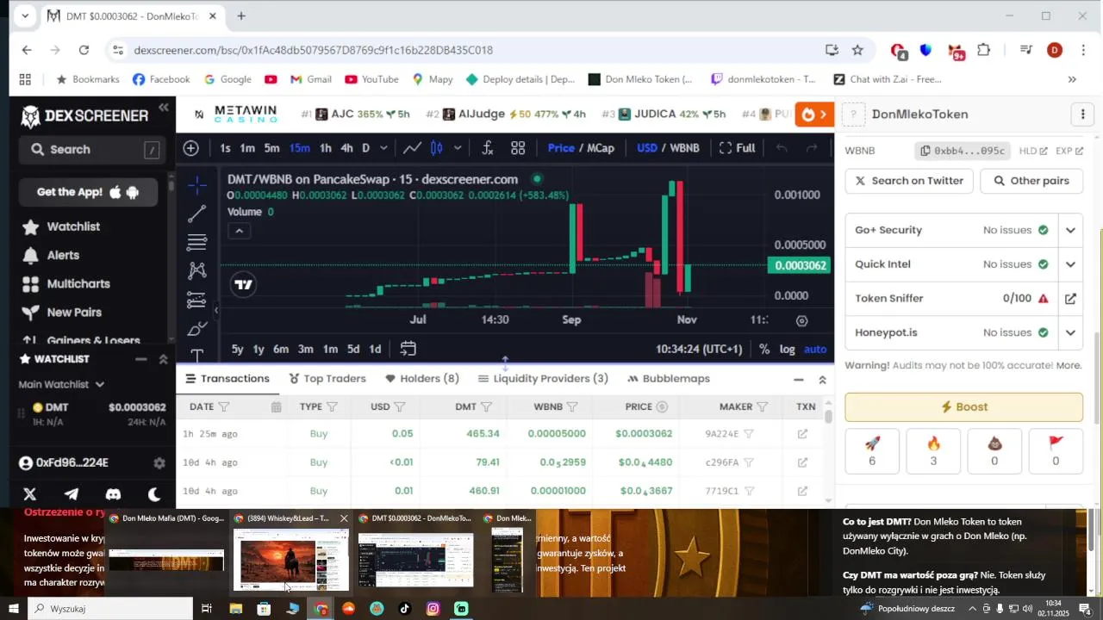1103x620 pixels.
Task: Open Token Sniffer external link
Action: click(1070, 299)
